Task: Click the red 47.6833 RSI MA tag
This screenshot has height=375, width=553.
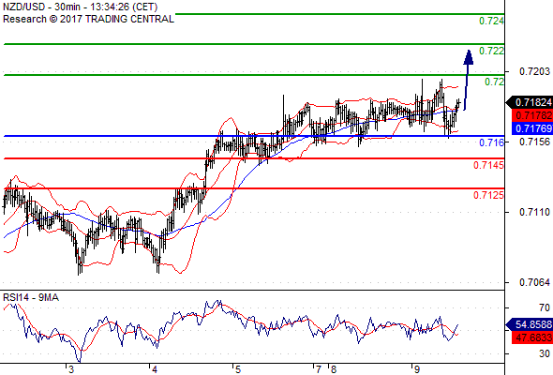Action: (531, 337)
